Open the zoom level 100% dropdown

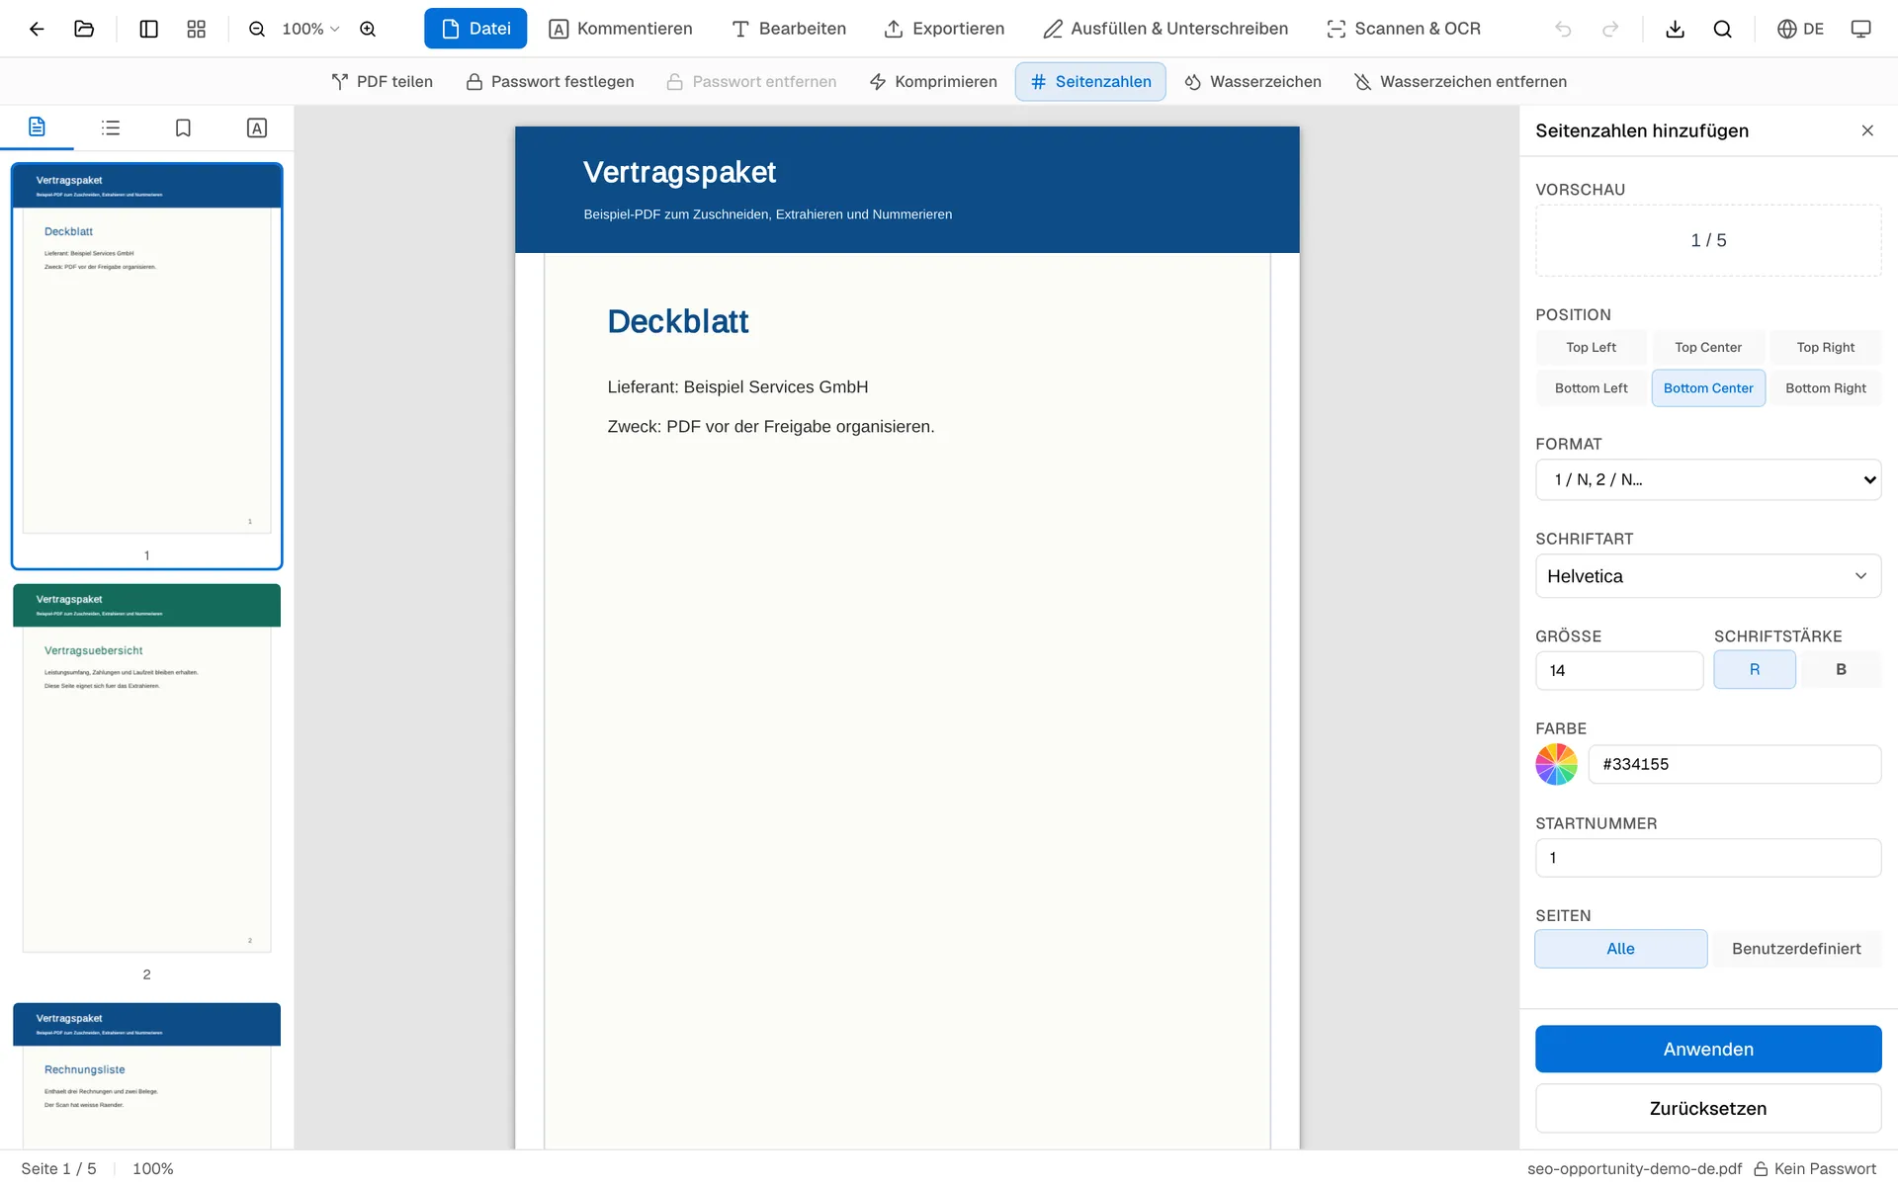click(310, 29)
